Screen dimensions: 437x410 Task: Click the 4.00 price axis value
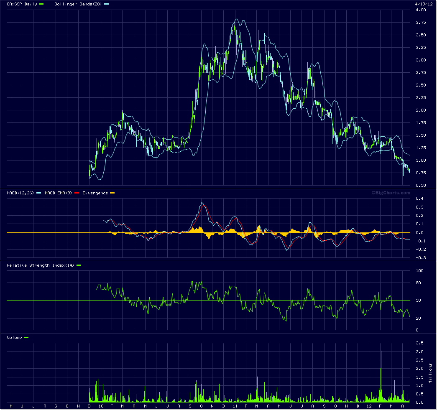pos(421,10)
